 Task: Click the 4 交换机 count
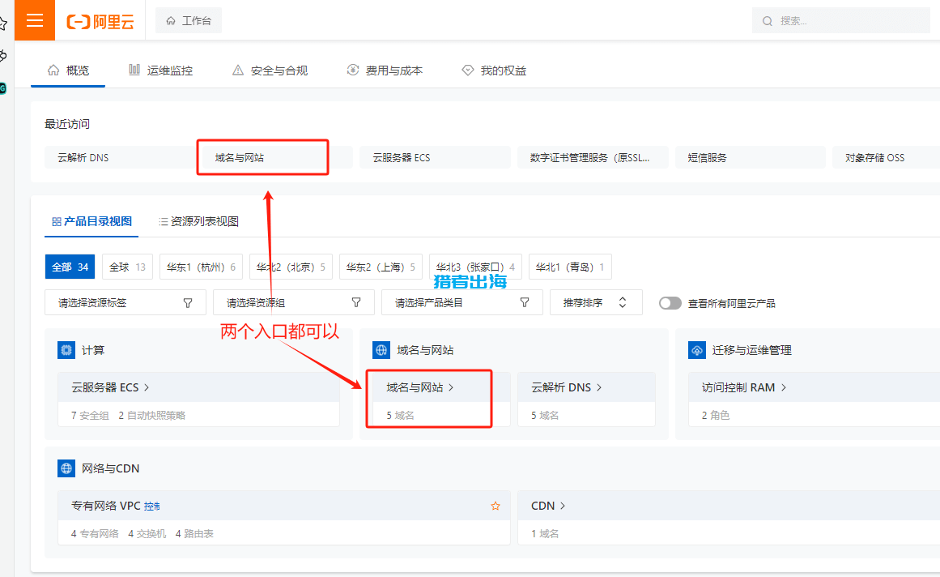point(147,533)
